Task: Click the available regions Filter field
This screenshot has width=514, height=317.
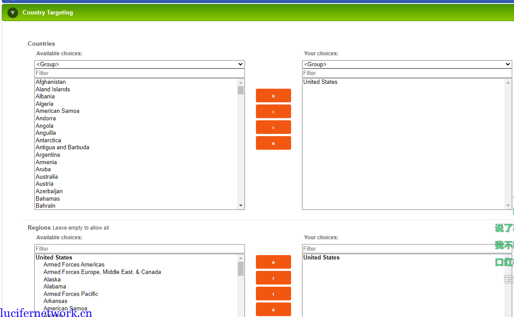Action: (139, 249)
